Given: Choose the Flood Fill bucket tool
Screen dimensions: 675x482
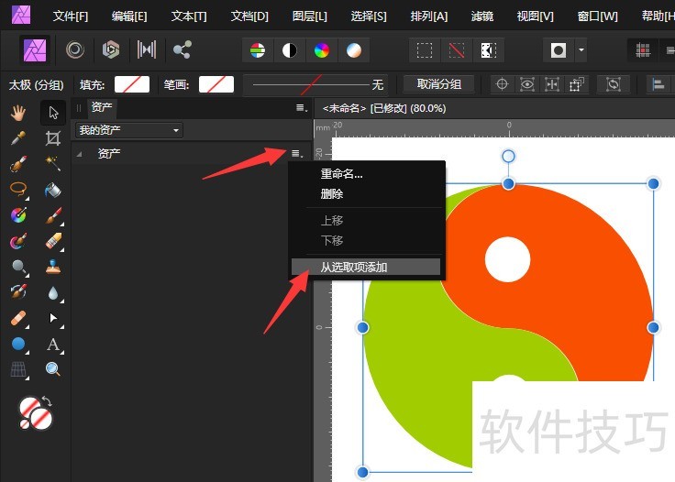Looking at the screenshot, I should coord(53,190).
